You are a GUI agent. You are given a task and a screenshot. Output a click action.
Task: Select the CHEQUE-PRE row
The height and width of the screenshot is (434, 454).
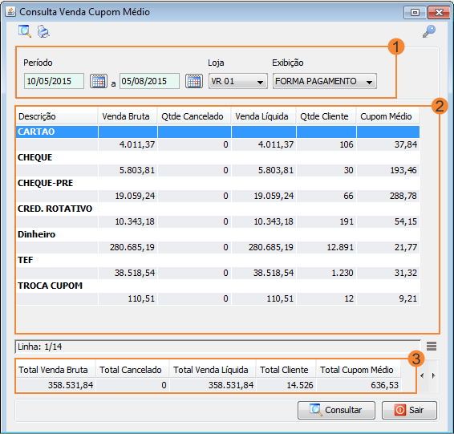pyautogui.click(x=217, y=183)
